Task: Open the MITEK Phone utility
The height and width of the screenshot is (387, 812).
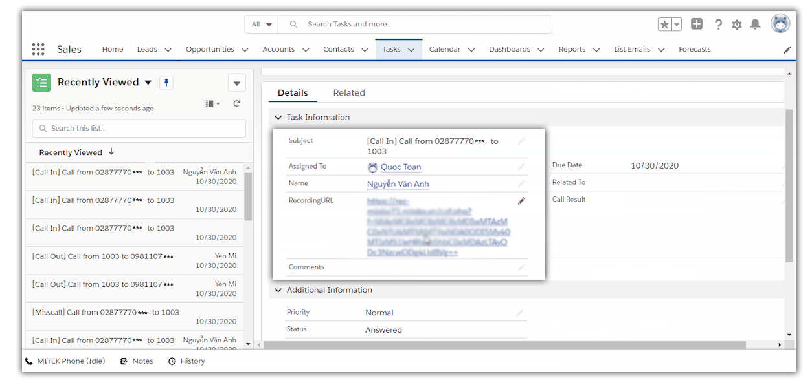Action: 65,361
